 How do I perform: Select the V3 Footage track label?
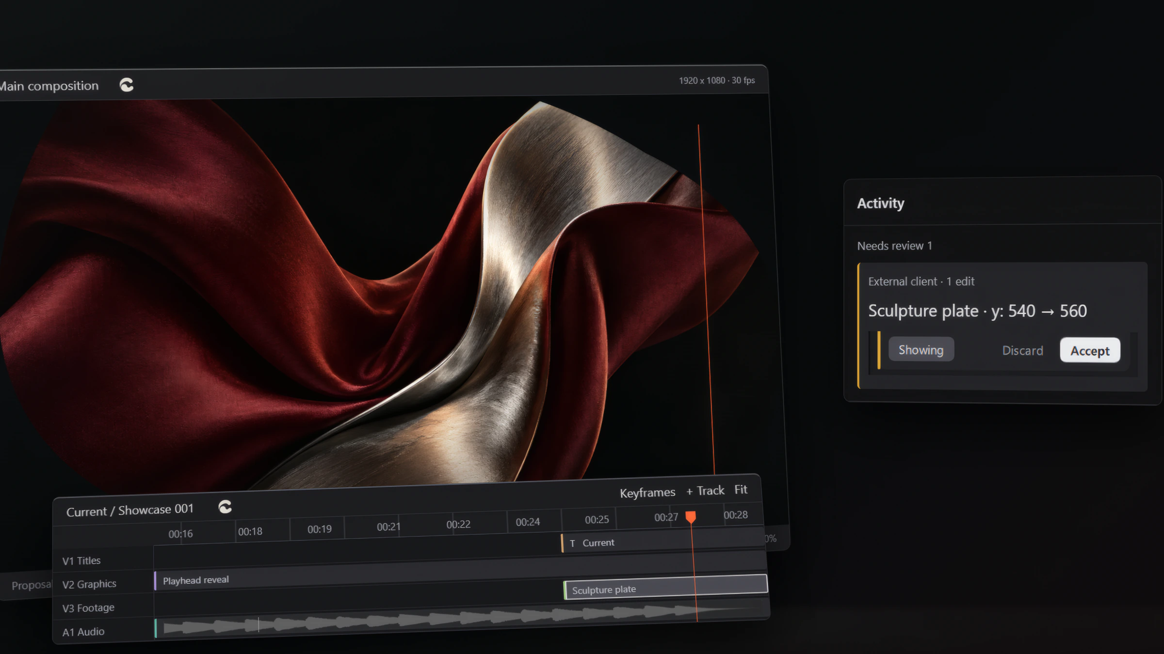pyautogui.click(x=88, y=607)
